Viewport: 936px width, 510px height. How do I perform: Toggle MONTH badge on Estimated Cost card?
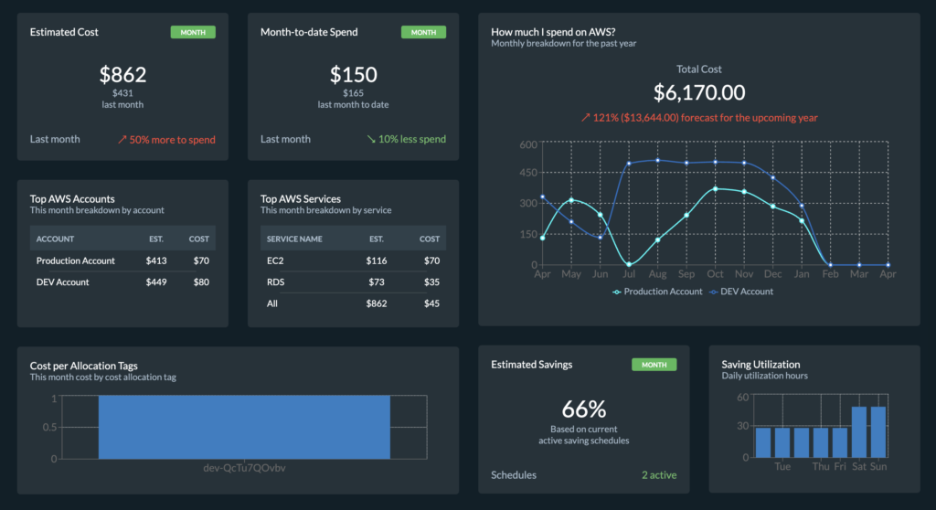point(193,32)
